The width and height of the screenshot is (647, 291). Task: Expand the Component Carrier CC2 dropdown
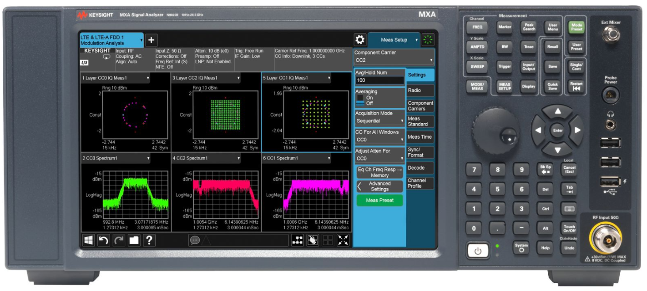pyautogui.click(x=394, y=60)
